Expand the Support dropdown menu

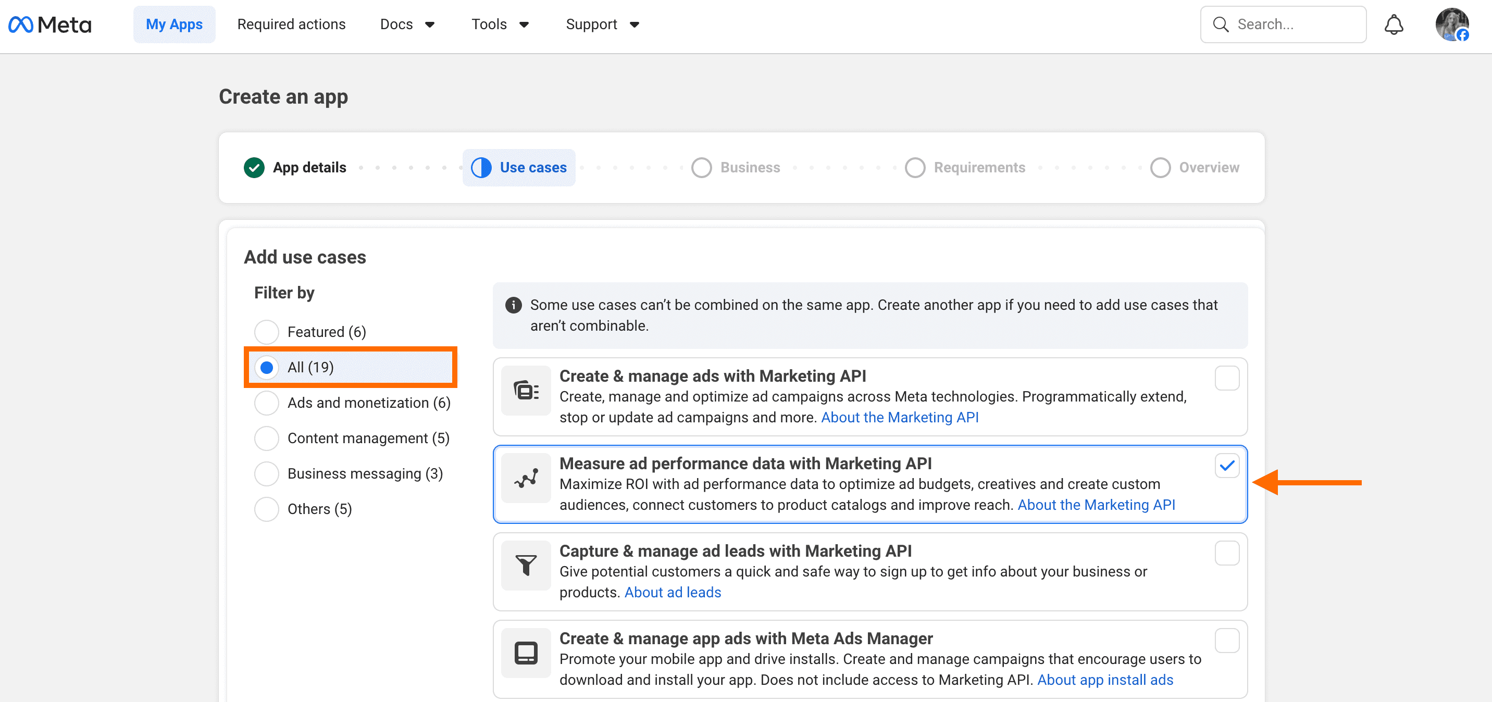click(602, 24)
